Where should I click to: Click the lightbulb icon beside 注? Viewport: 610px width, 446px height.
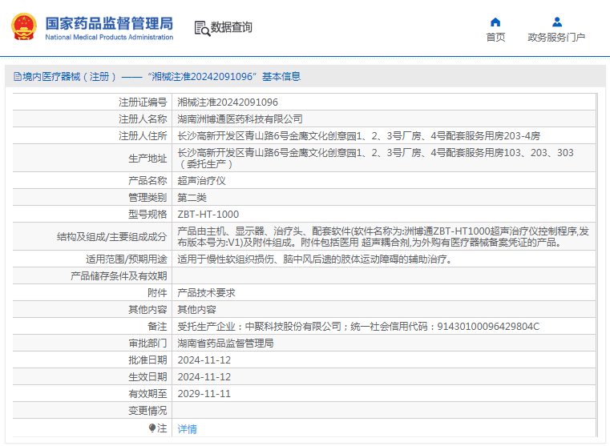(152, 428)
